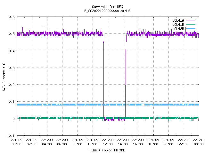Click the x-axis tick 221209 02:00

pyautogui.click(x=31, y=142)
